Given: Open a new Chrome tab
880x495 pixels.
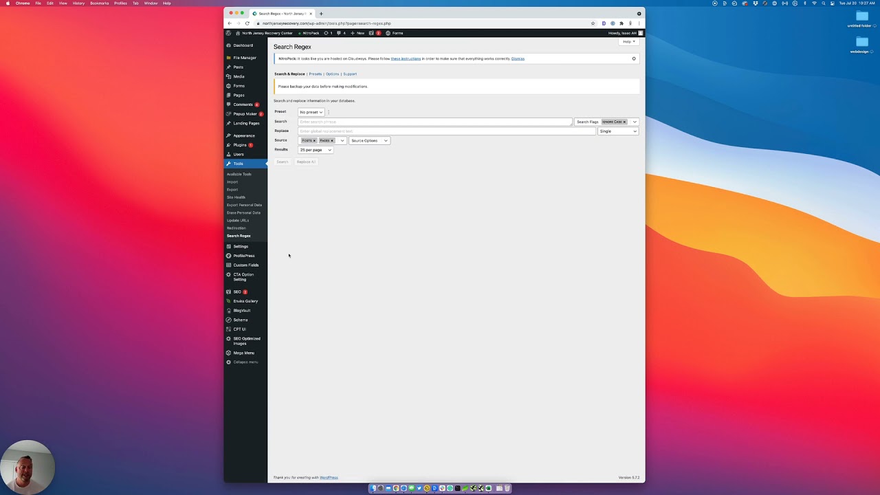Looking at the screenshot, I should coord(321,14).
